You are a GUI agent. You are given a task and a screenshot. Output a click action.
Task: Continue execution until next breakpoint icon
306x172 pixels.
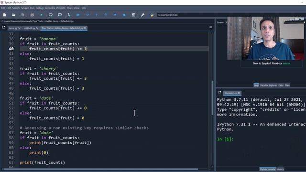[x=115, y=15]
